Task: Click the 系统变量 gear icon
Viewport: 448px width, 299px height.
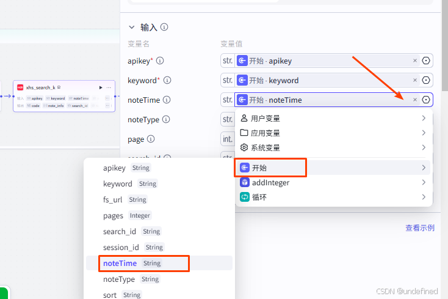Action: [x=244, y=147]
